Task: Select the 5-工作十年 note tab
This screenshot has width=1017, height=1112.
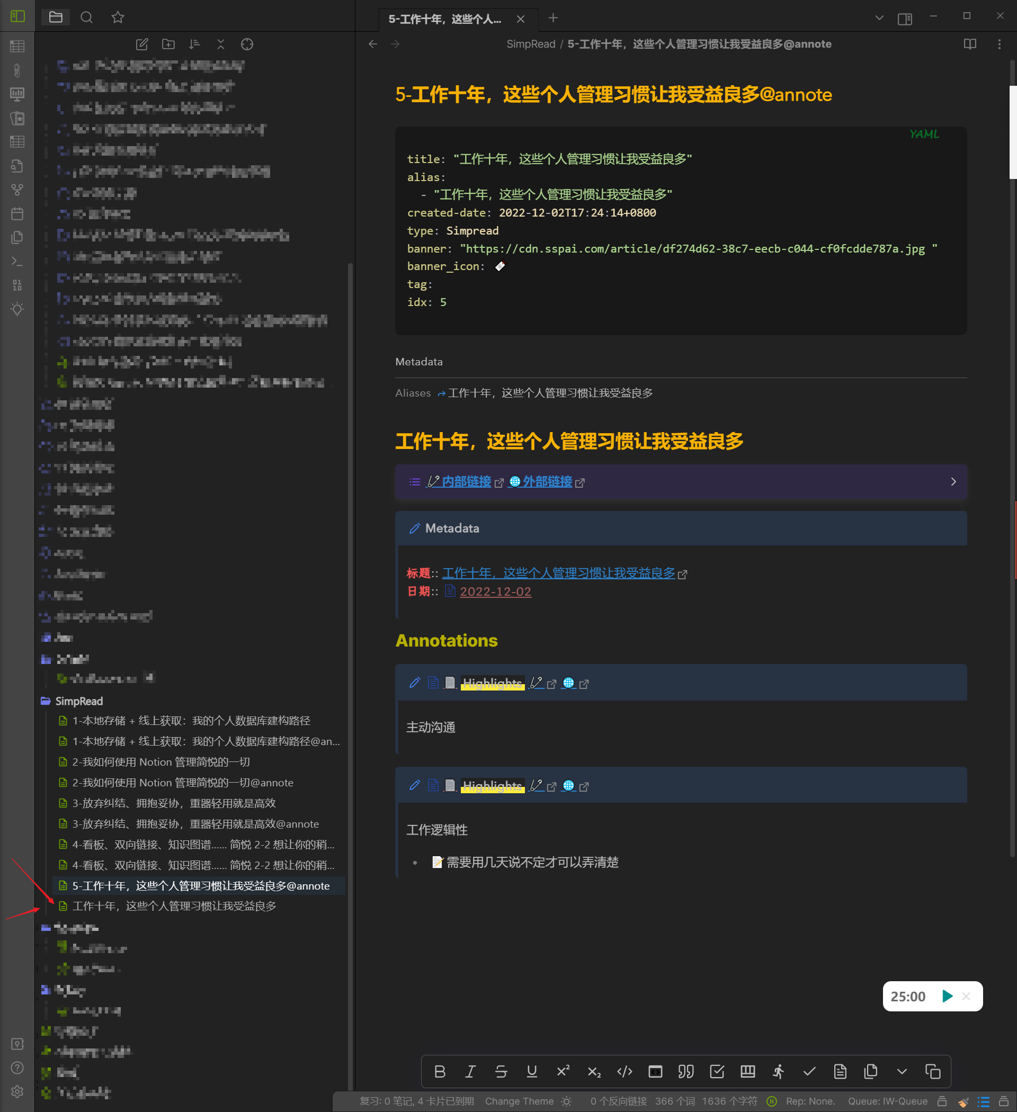Action: (x=445, y=19)
